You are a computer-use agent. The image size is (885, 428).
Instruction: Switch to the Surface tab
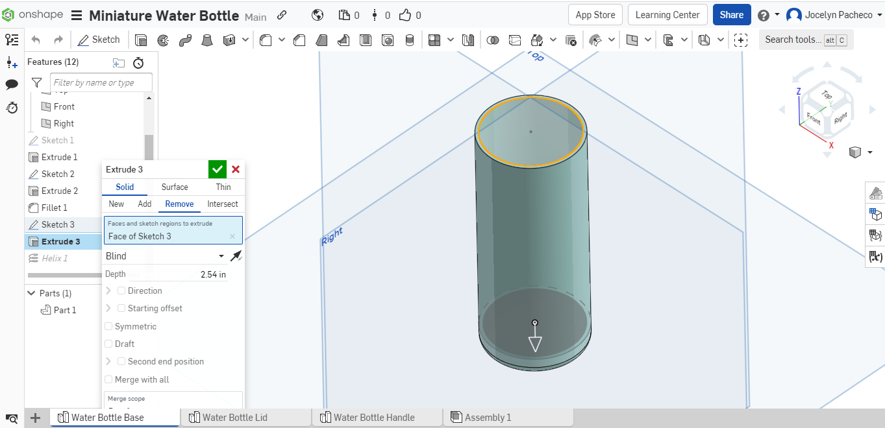[175, 187]
